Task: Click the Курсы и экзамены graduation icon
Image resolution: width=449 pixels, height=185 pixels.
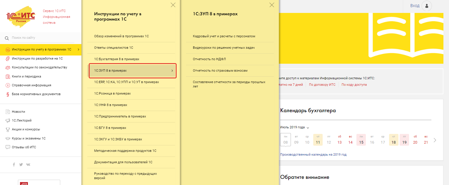Action: coord(8,139)
